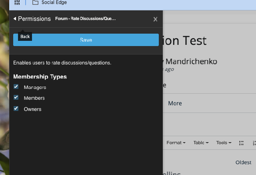Click the Membership Types heading

click(x=40, y=76)
